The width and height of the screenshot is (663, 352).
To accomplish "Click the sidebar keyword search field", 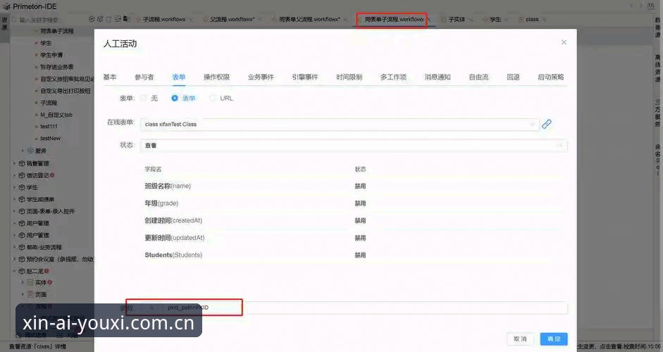I will (50, 20).
